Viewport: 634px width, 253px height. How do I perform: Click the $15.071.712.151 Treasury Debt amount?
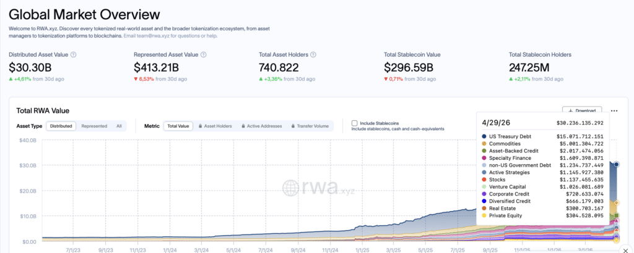pos(580,136)
